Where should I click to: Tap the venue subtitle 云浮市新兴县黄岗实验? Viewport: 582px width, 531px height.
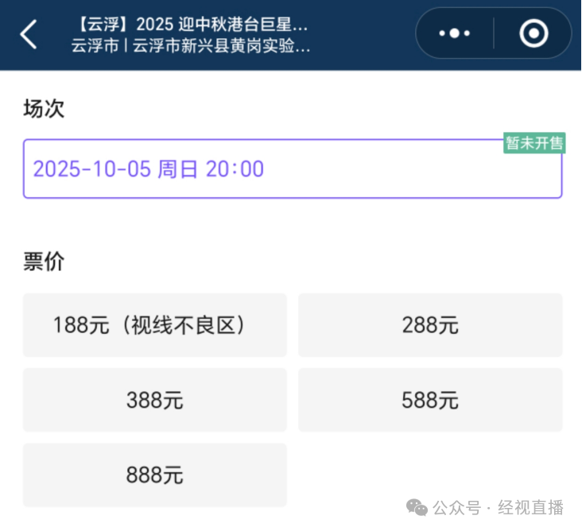221,47
